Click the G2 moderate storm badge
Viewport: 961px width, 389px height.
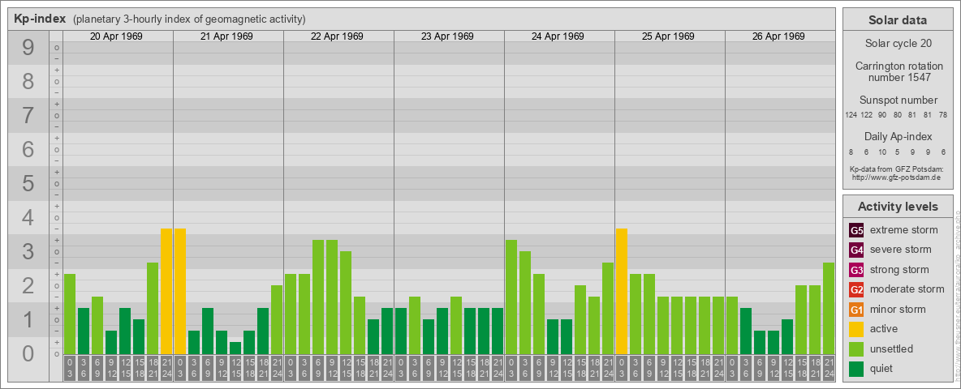tap(856, 289)
